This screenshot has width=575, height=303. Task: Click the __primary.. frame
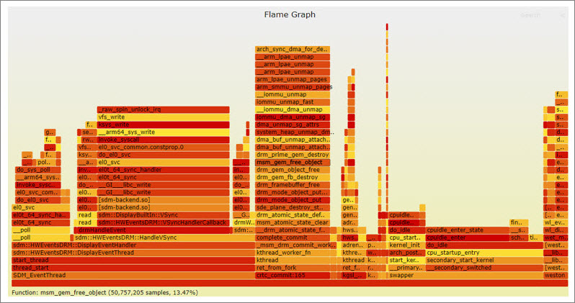pos(406,268)
